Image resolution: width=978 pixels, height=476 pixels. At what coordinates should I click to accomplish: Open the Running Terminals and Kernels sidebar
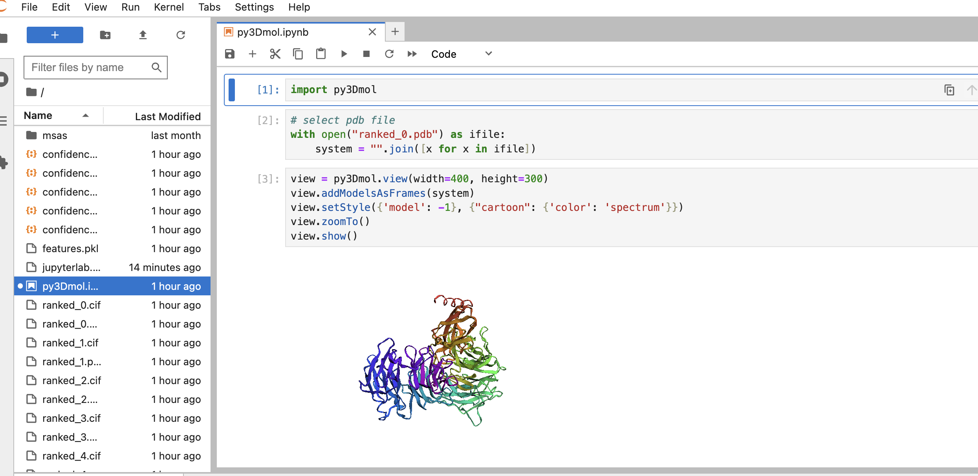point(4,79)
